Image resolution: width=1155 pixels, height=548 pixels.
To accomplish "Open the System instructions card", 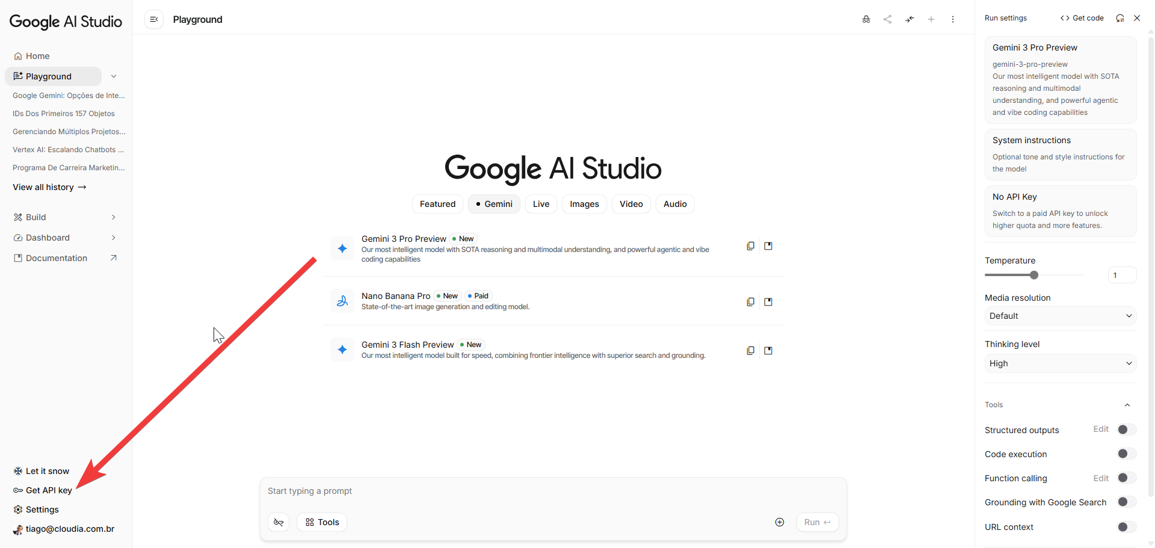I will [x=1061, y=154].
